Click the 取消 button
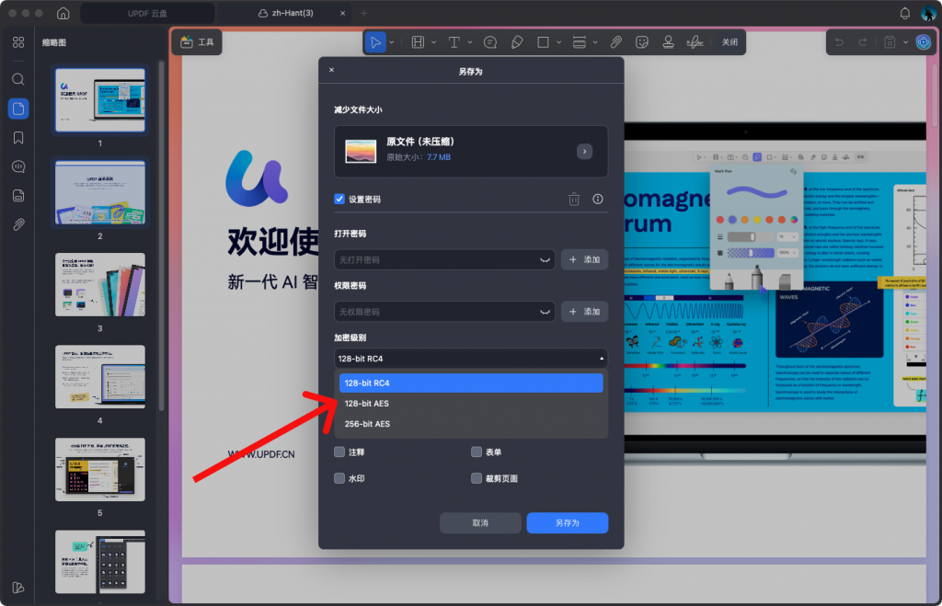 480,523
